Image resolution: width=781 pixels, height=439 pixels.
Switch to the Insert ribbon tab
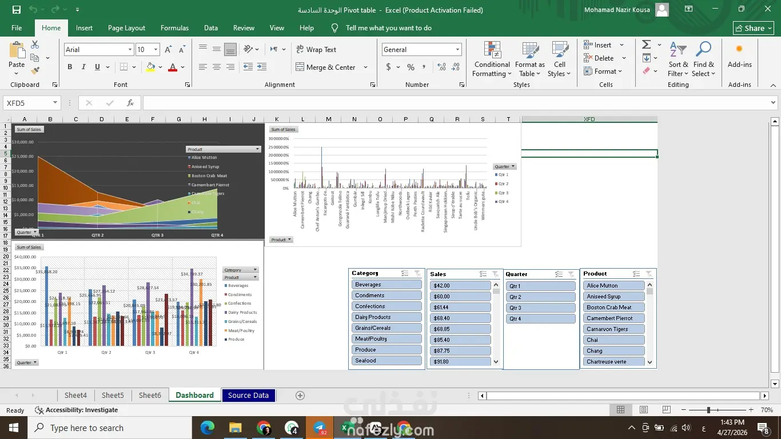click(x=84, y=28)
